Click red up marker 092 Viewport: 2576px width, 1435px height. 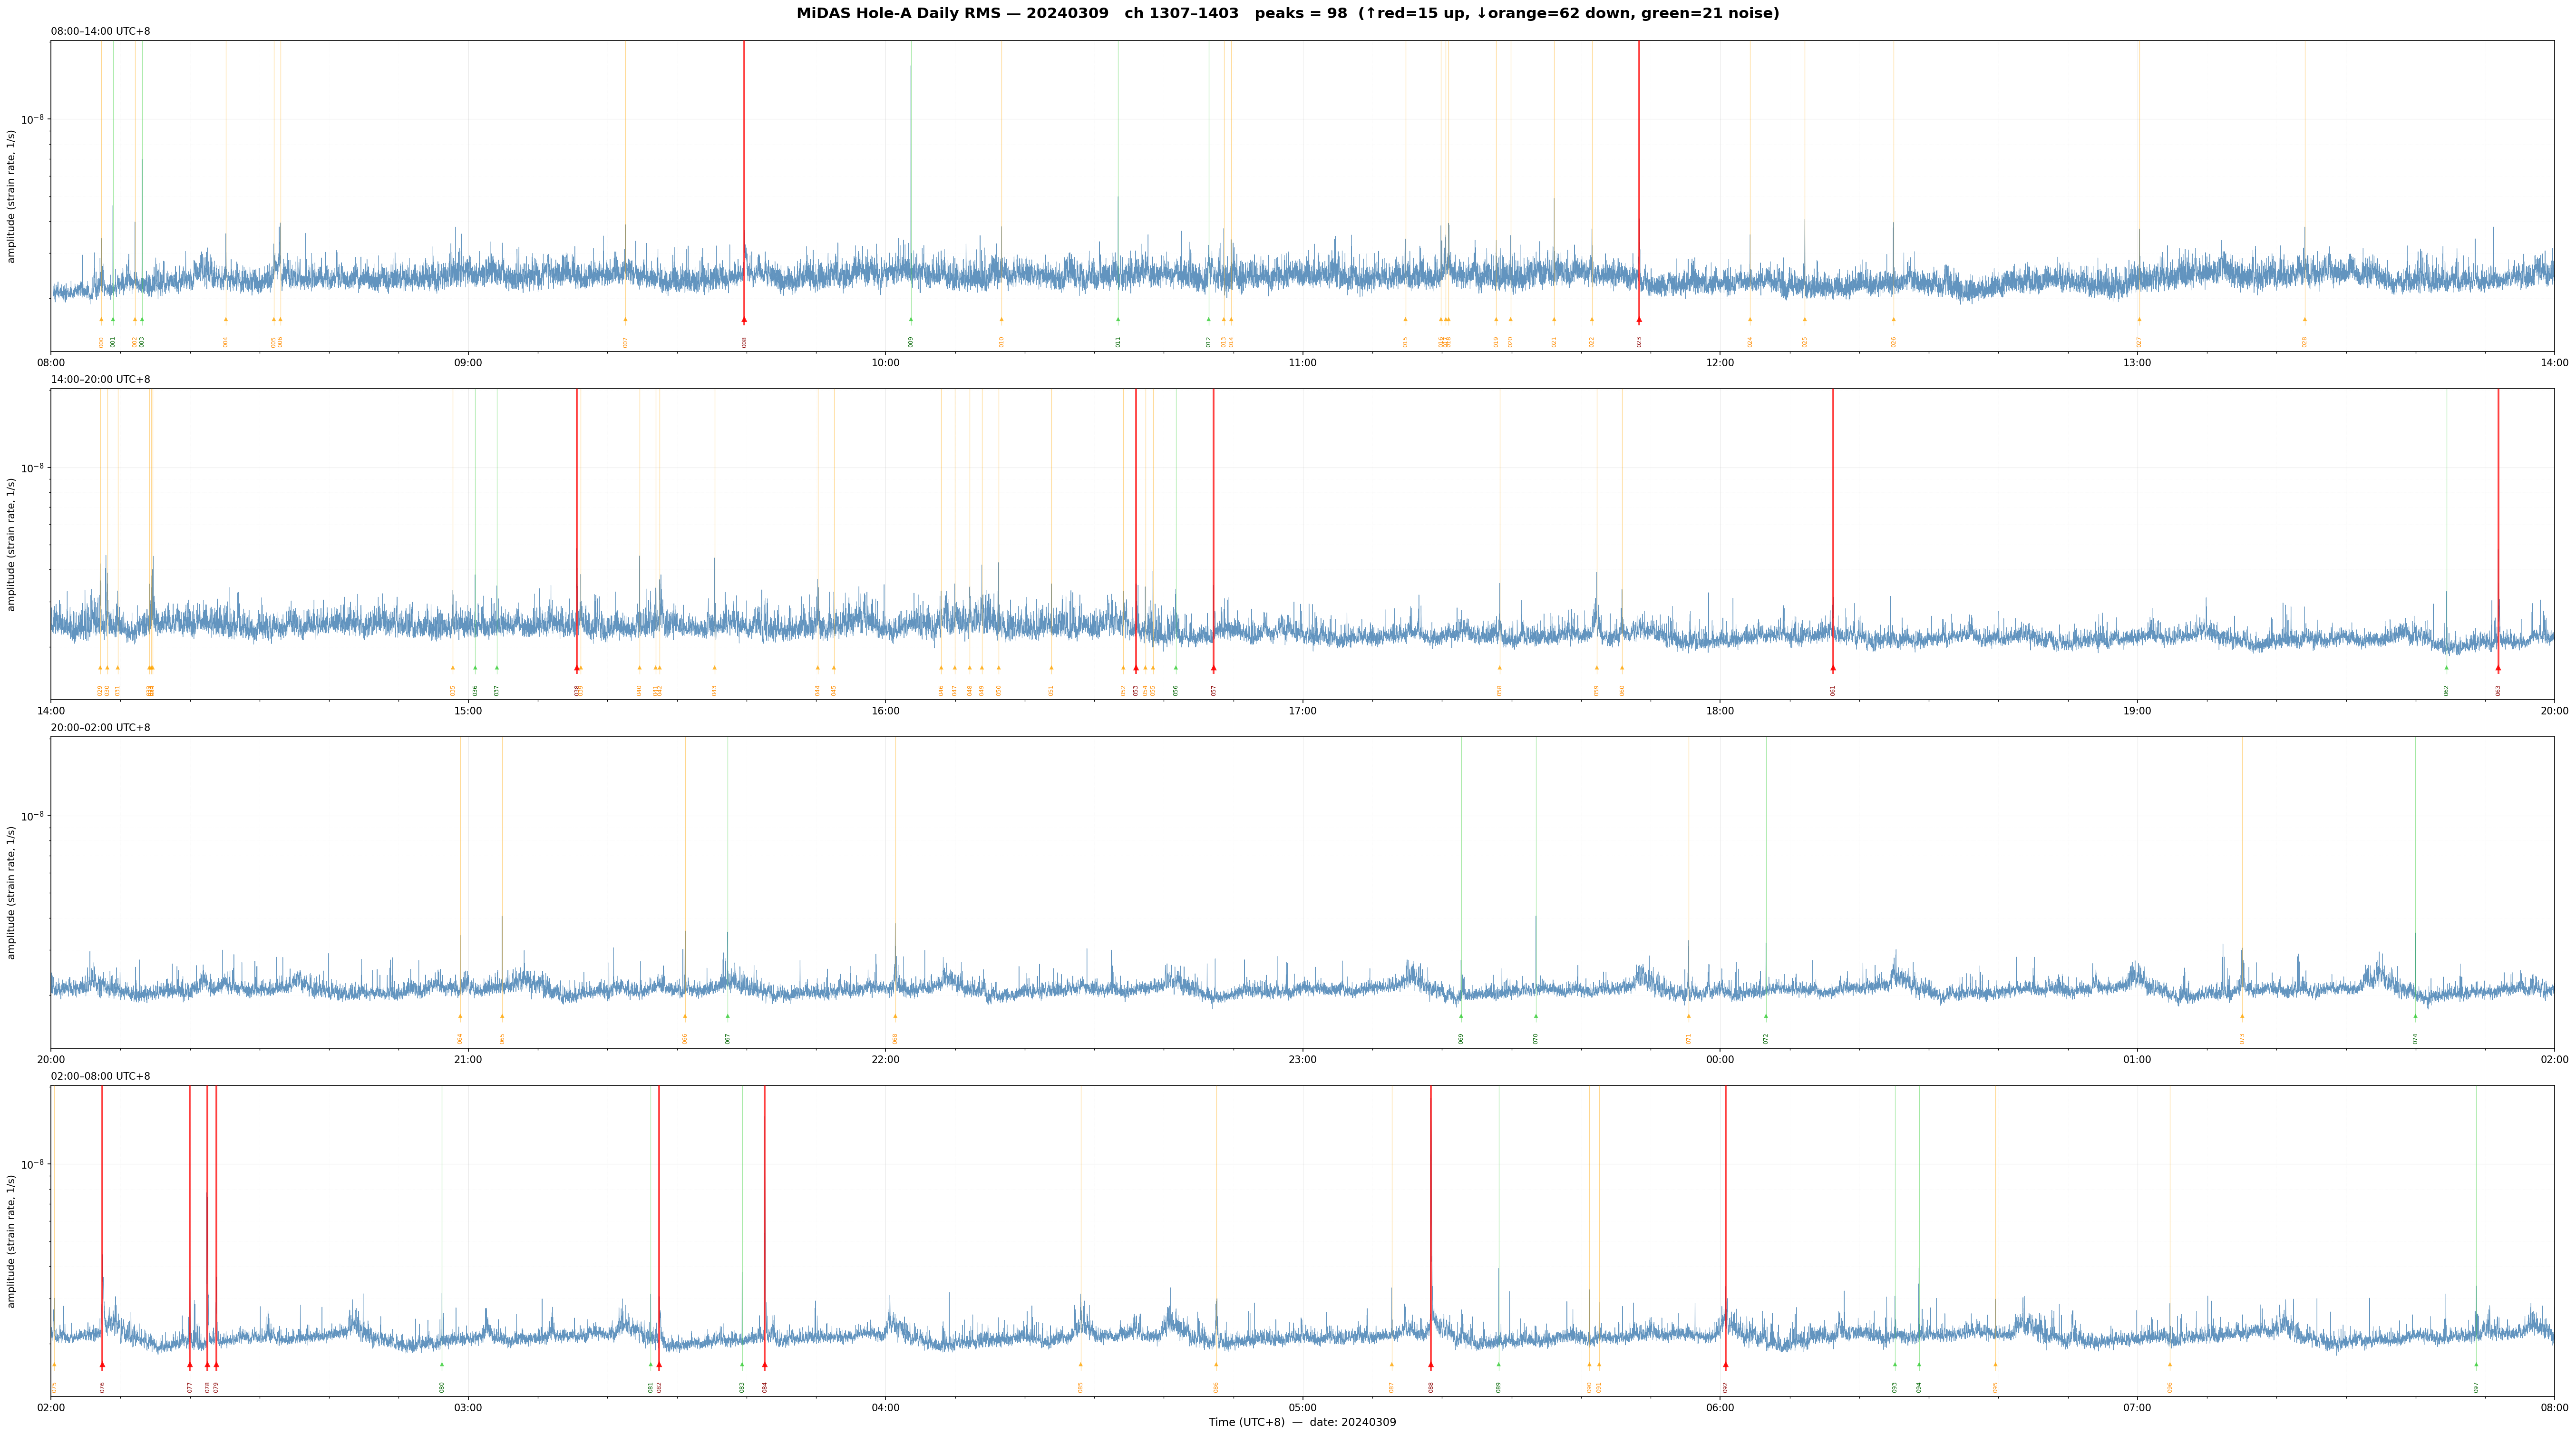1726,1364
